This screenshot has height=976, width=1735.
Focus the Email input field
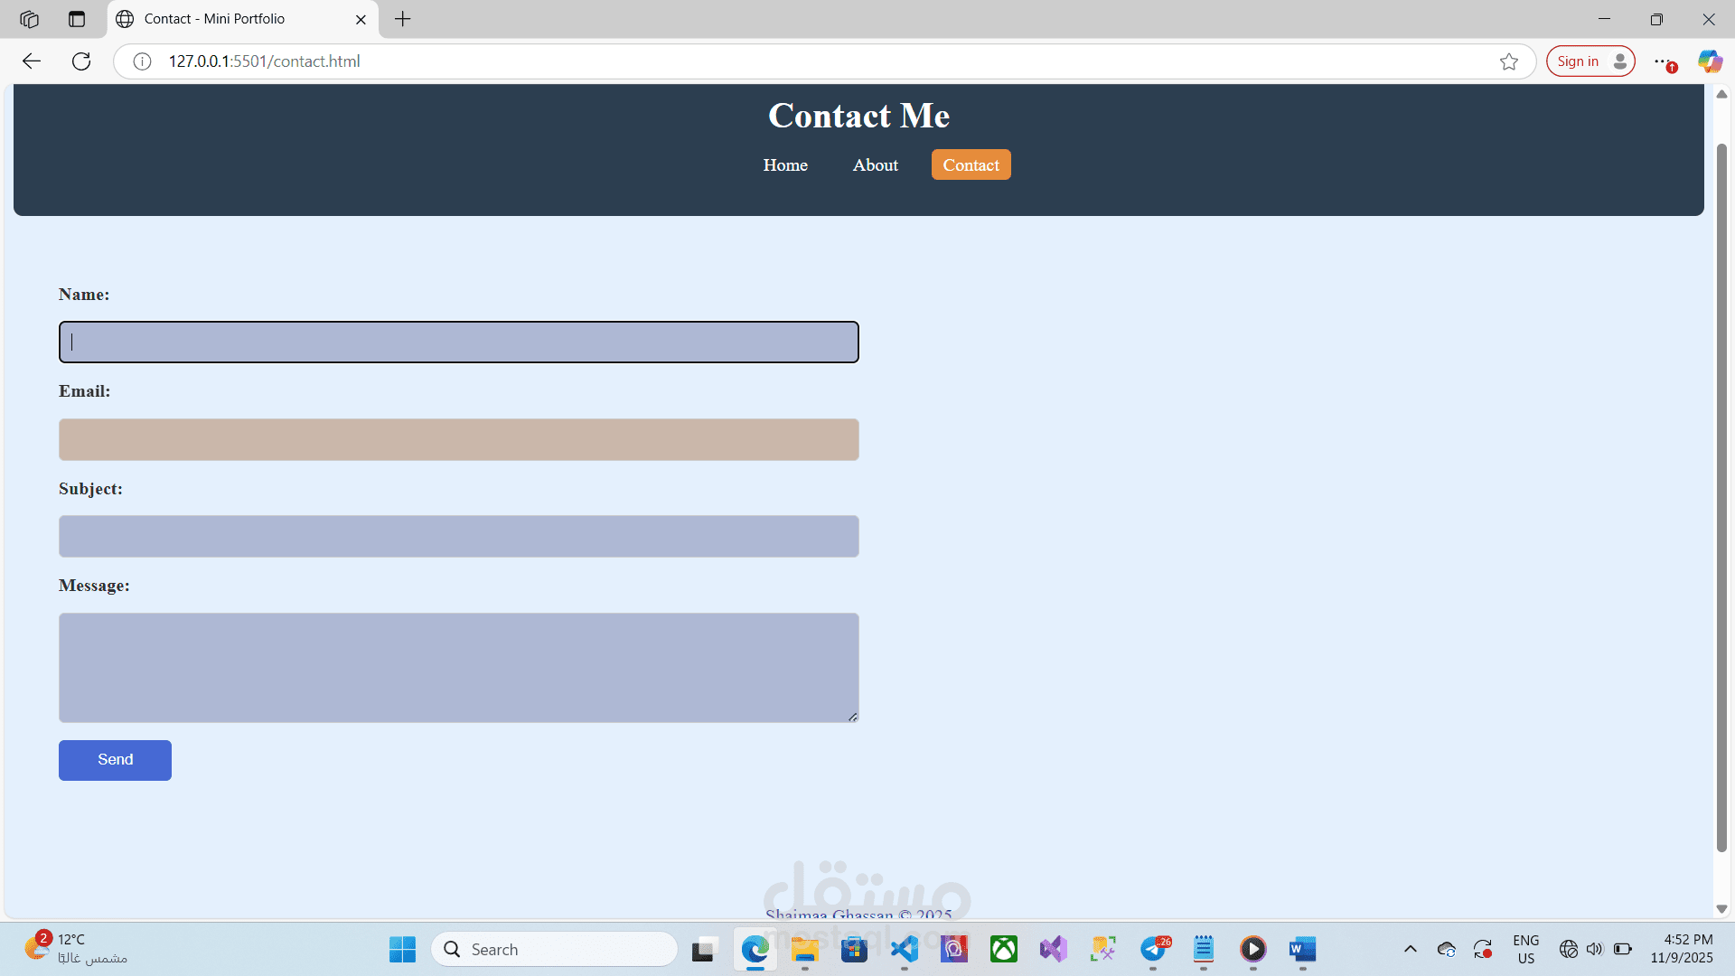(458, 439)
